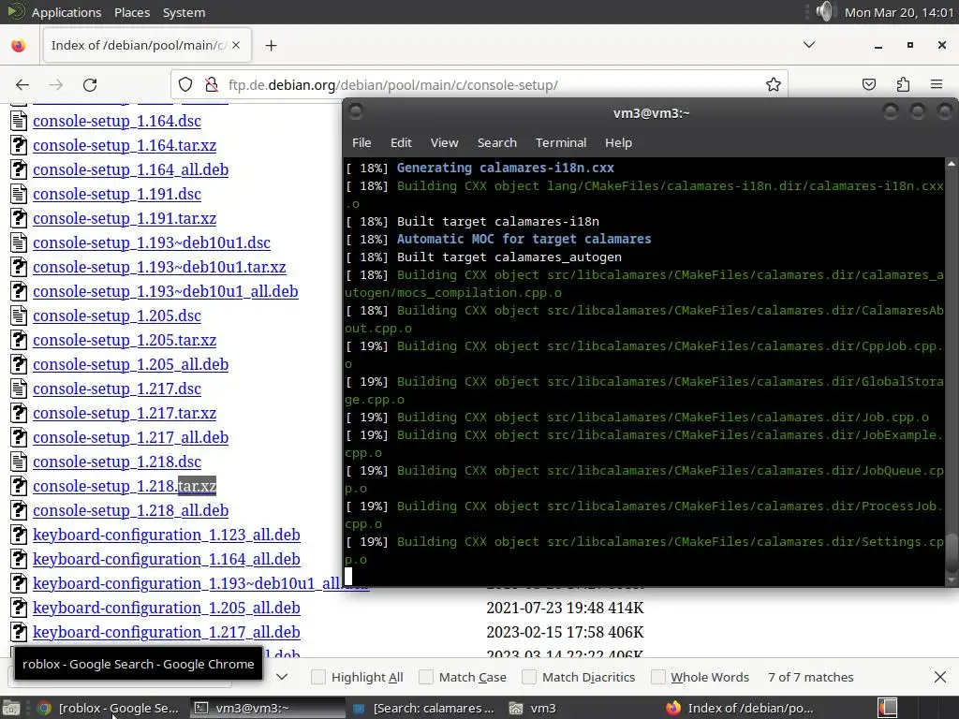Open the console-setup_1.218_all.deb link
959x719 pixels.
pos(131,510)
